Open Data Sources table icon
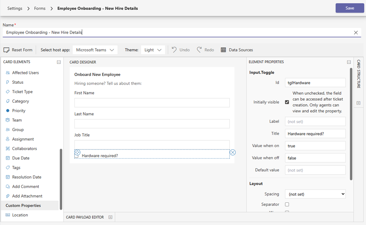 pos(223,50)
